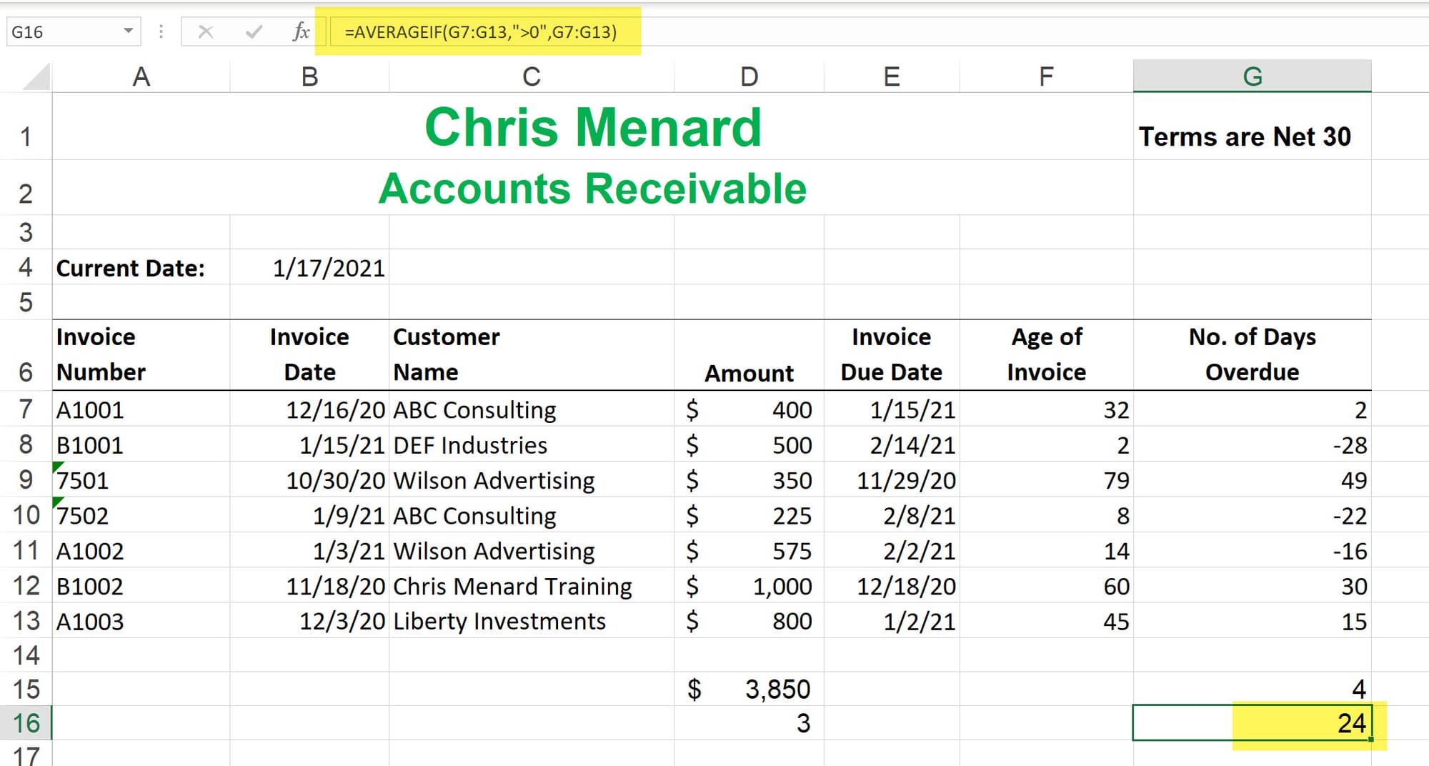Click the Enter checkmark formula icon

click(x=254, y=31)
